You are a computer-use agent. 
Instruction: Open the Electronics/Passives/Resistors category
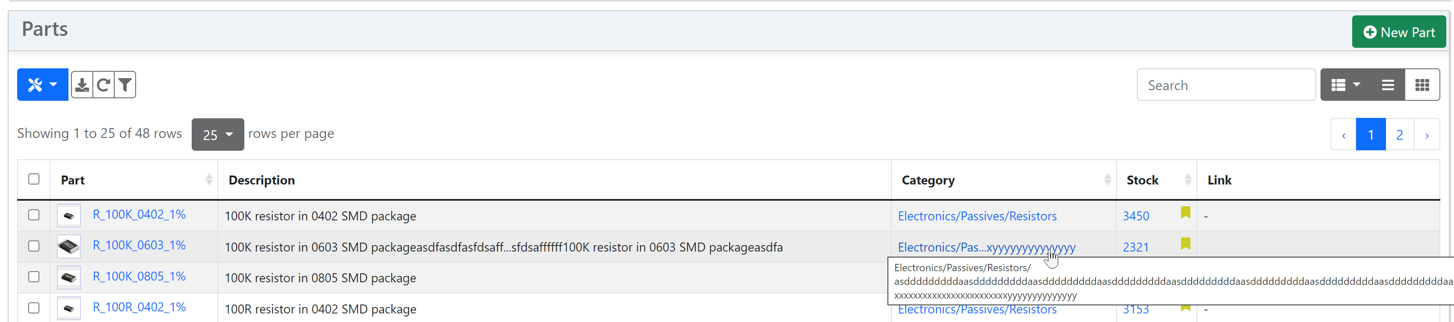click(x=978, y=216)
